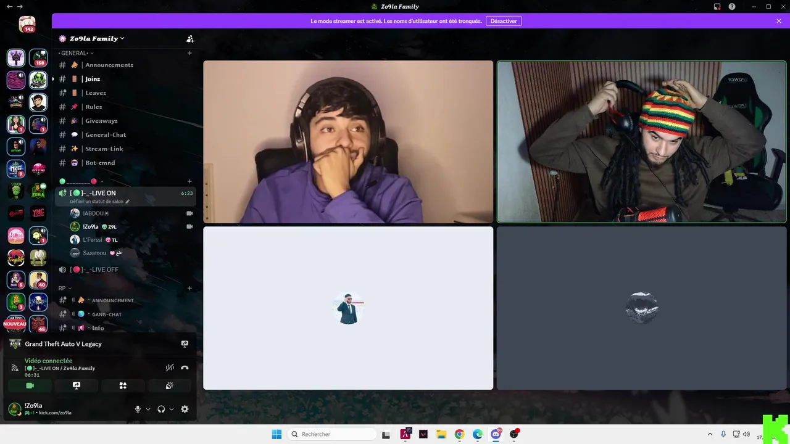Dismiss the streamer mode banner
Screen dimensions: 790x444
pyautogui.click(x=779, y=21)
